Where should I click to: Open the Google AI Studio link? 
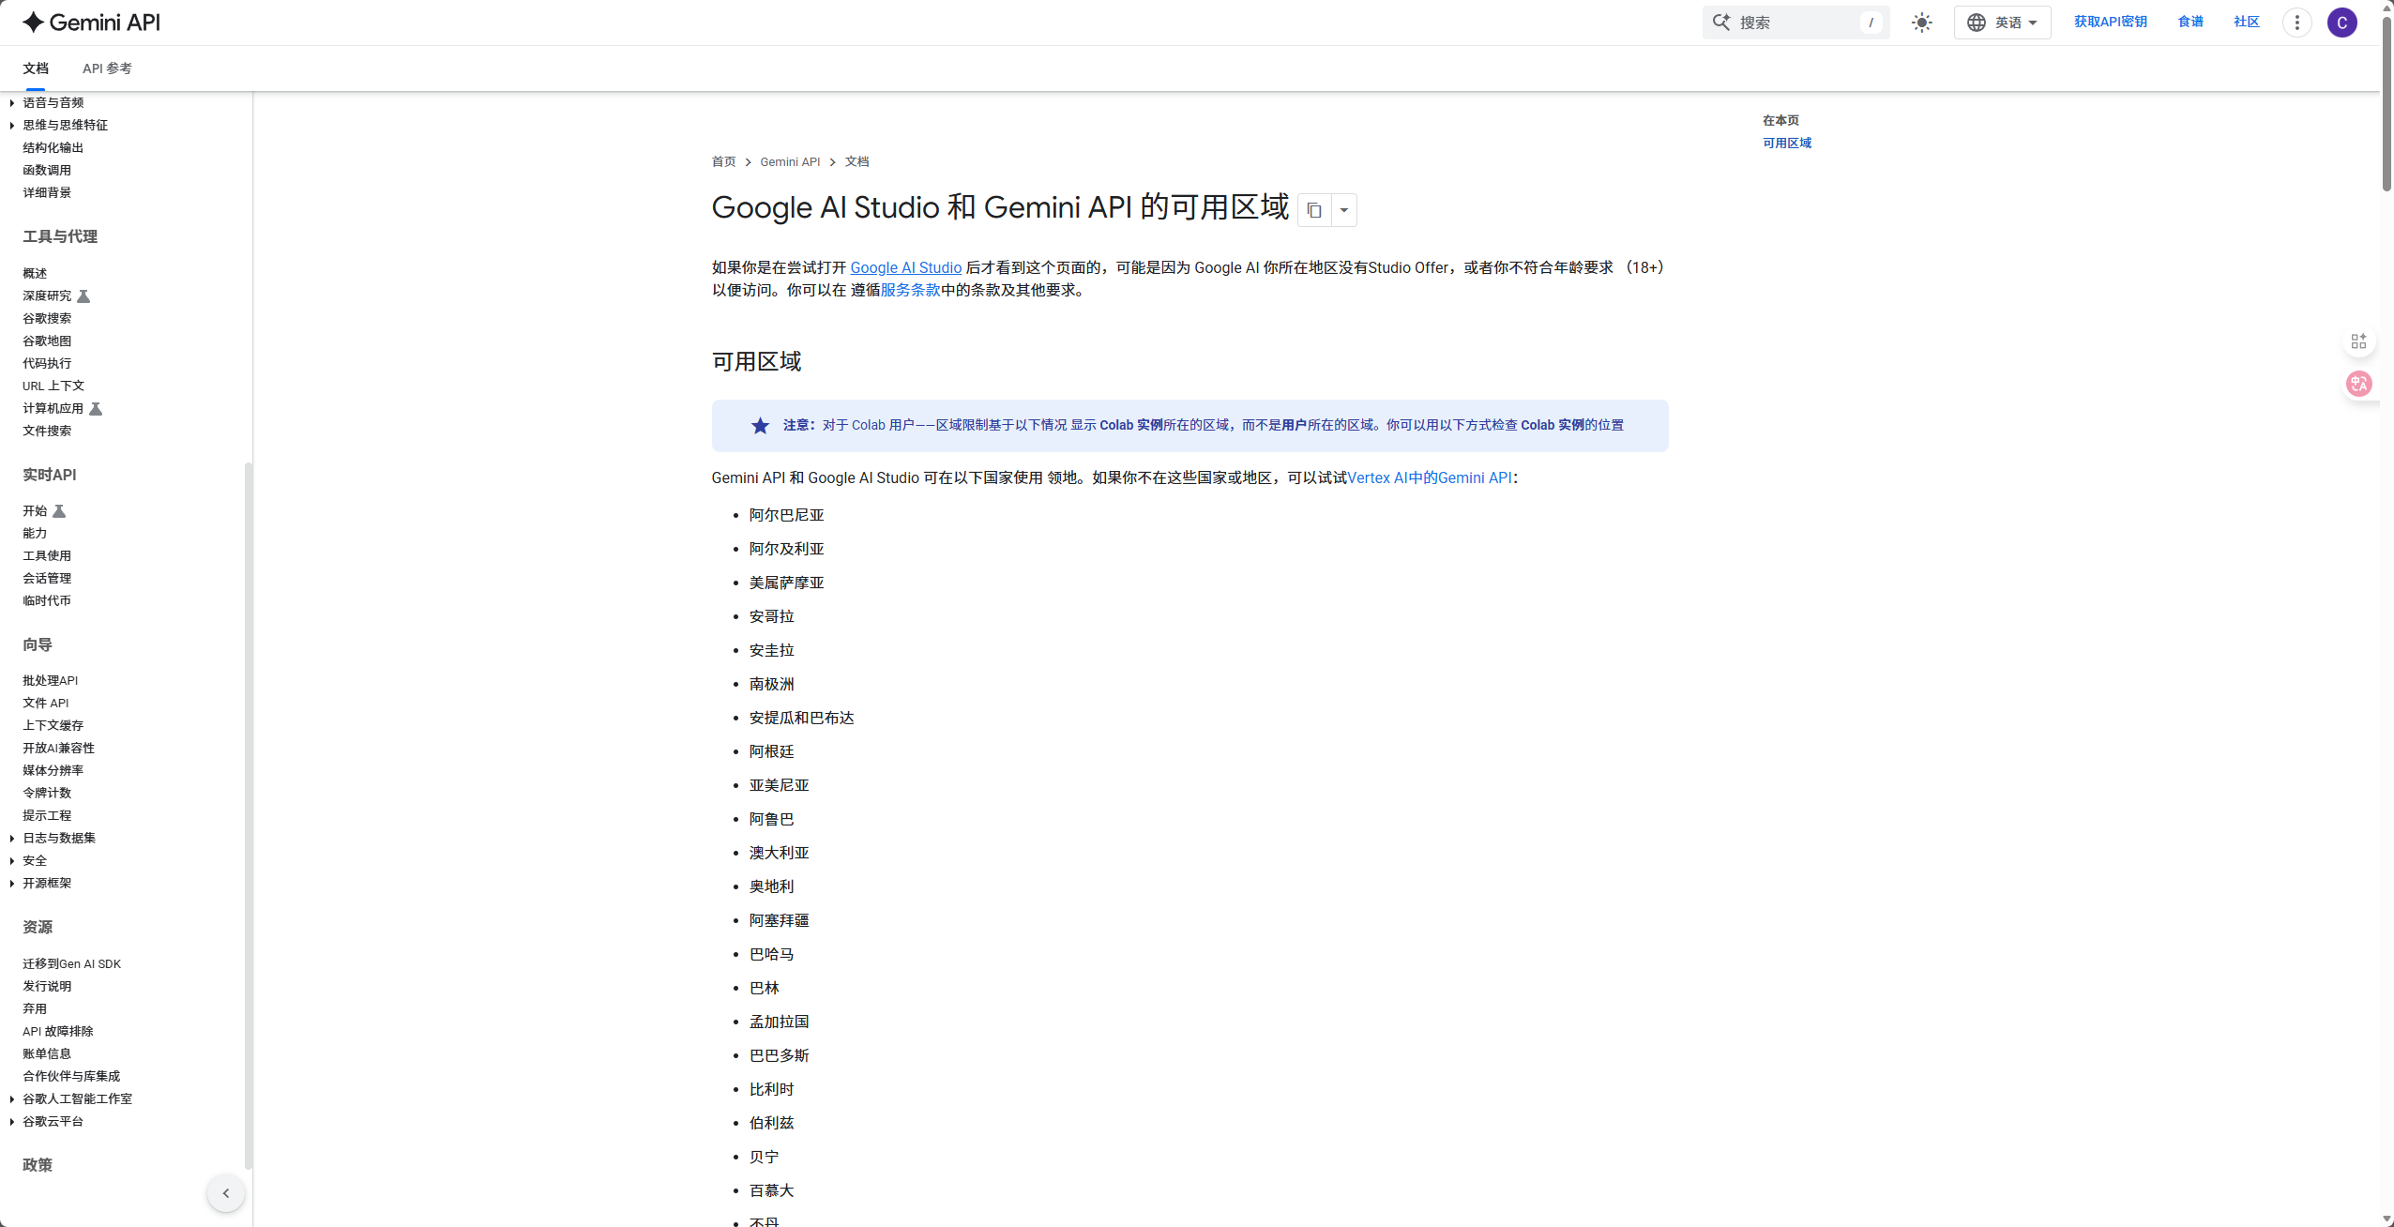[x=904, y=267]
